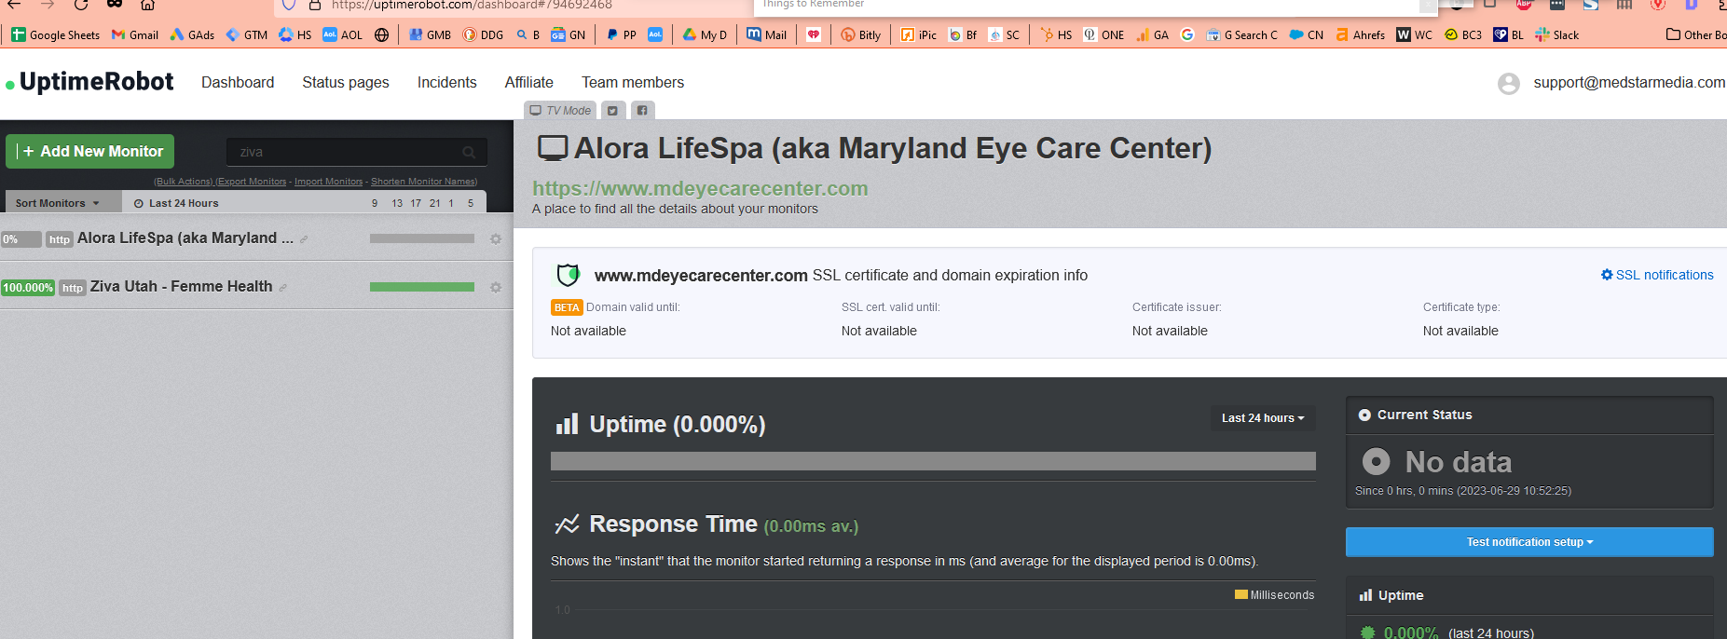The width and height of the screenshot is (1727, 639).
Task: Share dashboard via the Twitter icon
Action: point(612,110)
